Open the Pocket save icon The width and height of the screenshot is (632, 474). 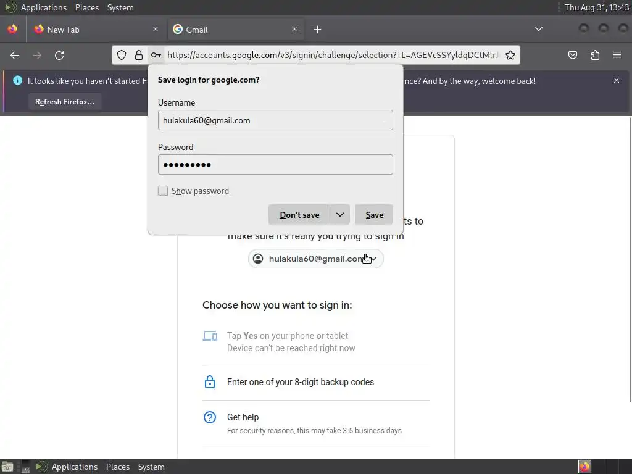click(572, 55)
